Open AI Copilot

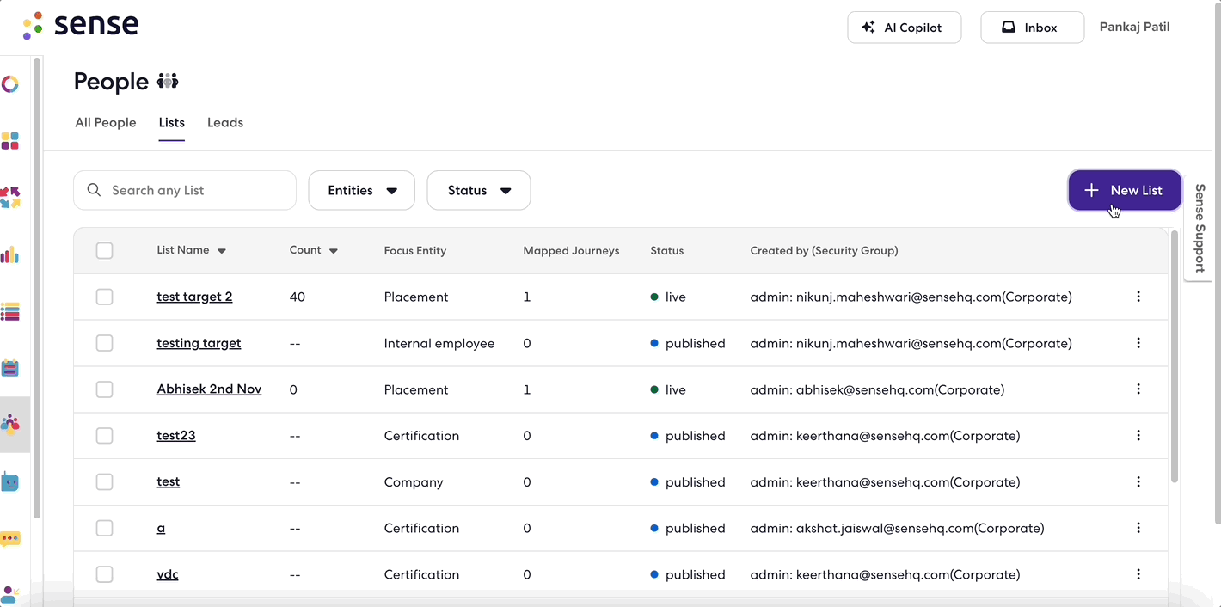point(905,28)
